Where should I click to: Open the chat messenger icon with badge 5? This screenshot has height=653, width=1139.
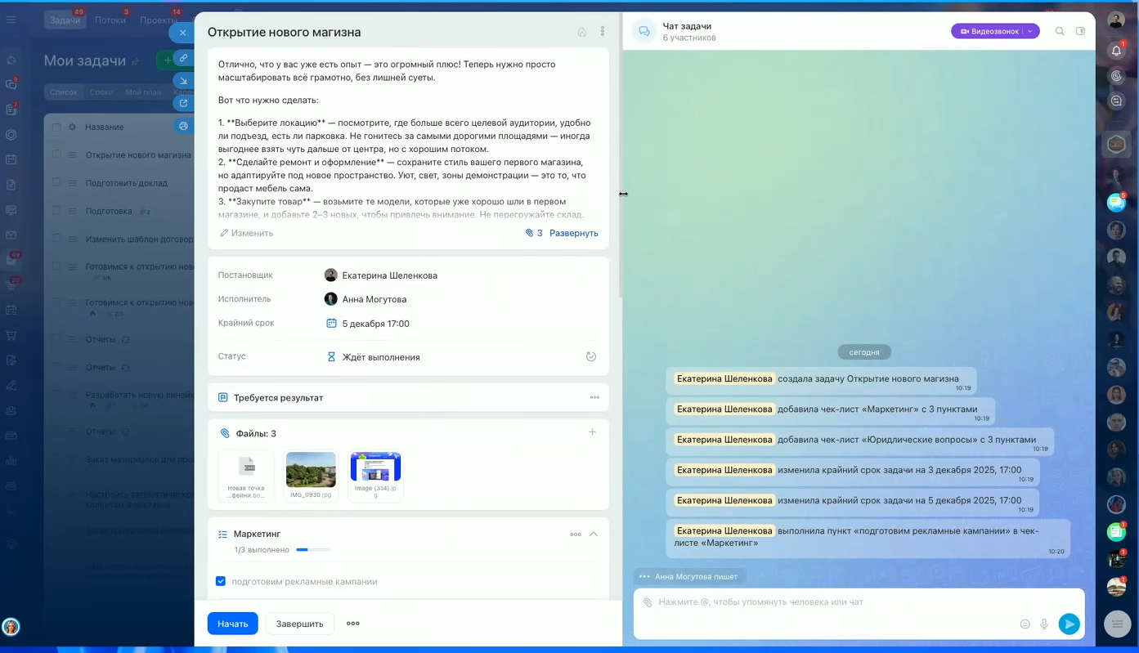[x=1116, y=202]
